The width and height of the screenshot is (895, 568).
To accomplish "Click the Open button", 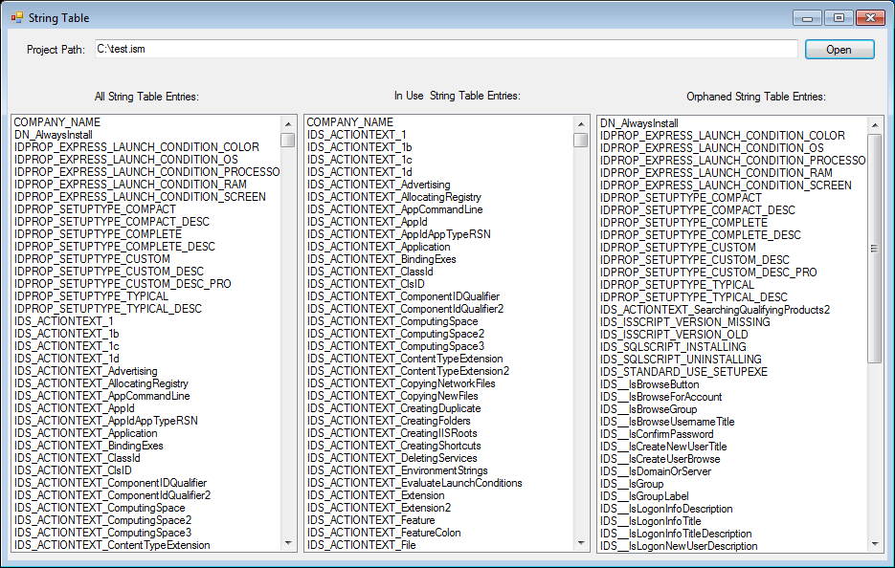I will point(839,50).
